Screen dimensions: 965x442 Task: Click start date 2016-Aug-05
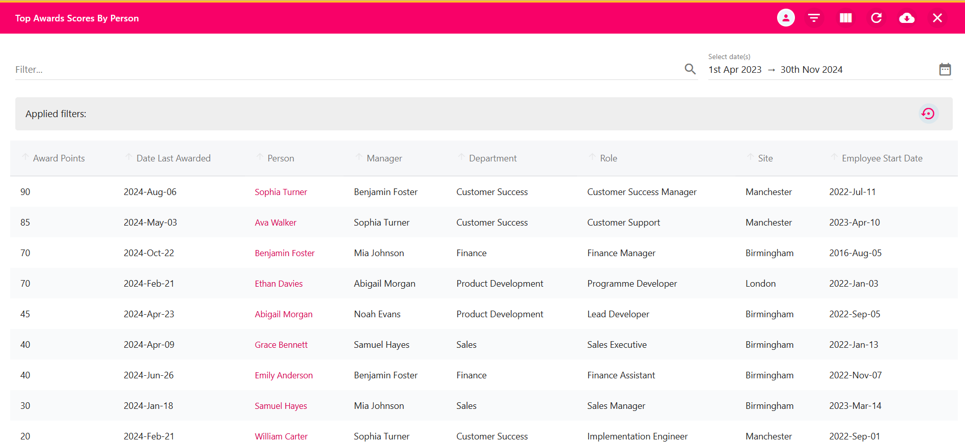coord(855,253)
